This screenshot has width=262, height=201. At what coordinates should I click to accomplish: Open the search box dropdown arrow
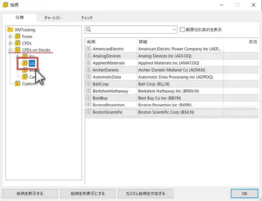pos(174,30)
